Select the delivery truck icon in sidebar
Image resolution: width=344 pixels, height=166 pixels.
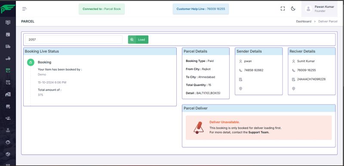pos(8,46)
